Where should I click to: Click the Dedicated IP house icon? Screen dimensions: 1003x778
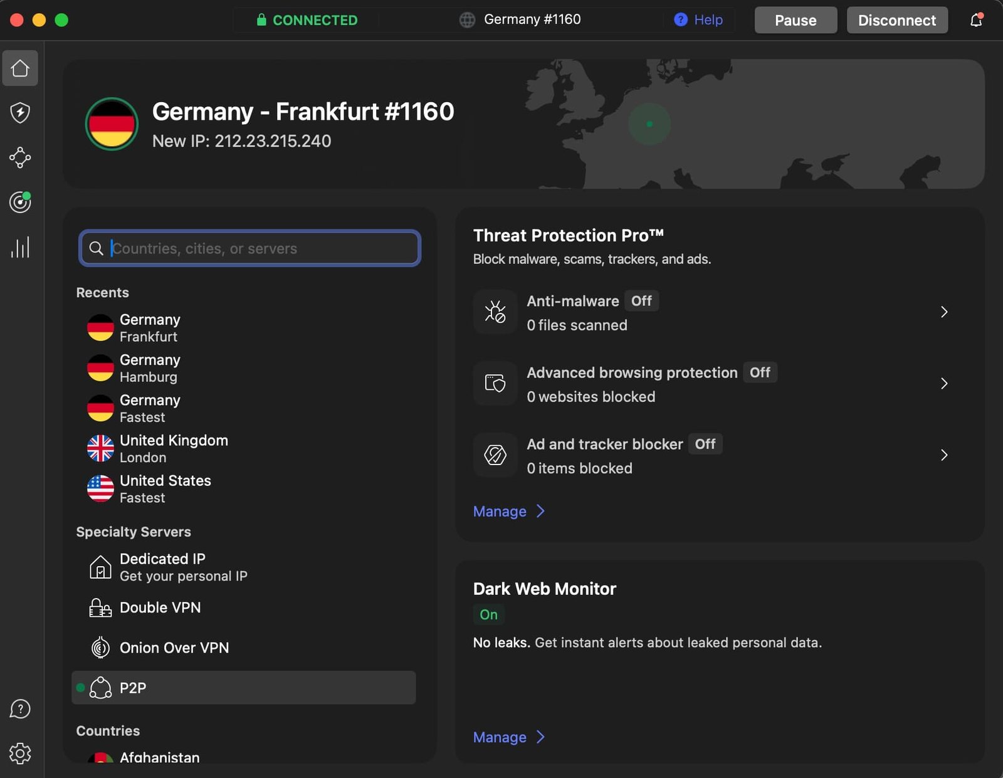coord(100,567)
